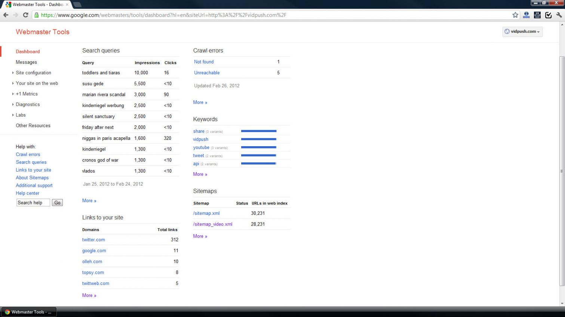
Task: Open twittweb.com in linking domains
Action: click(x=96, y=283)
